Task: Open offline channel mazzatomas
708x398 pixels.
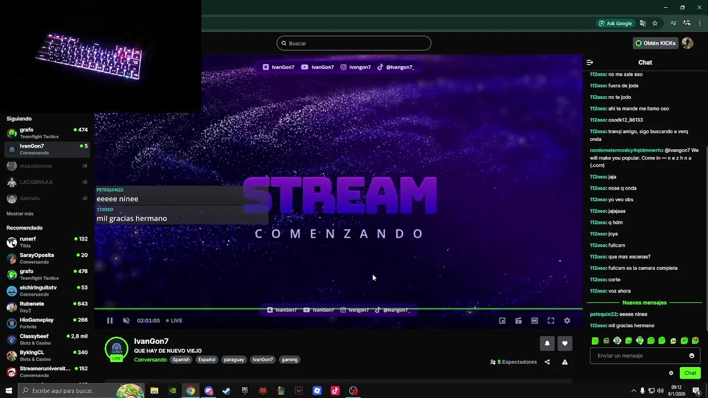Action: [x=47, y=166]
